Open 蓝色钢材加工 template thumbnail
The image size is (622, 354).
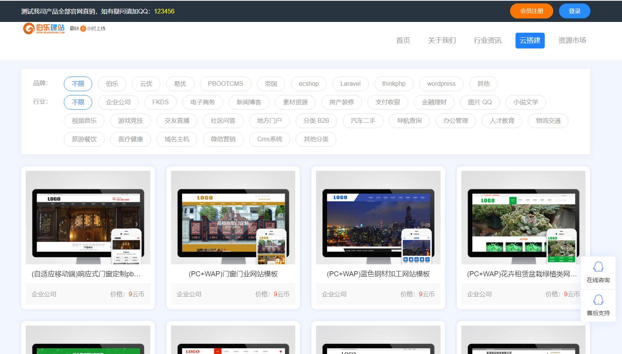pyautogui.click(x=378, y=217)
